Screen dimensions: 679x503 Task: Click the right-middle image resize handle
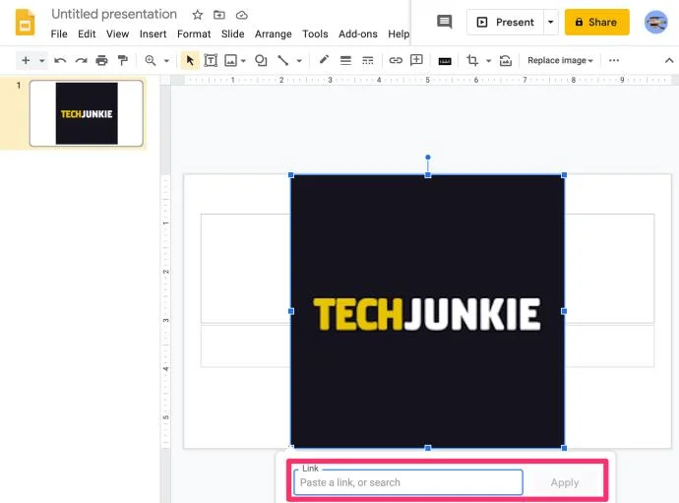pos(564,311)
